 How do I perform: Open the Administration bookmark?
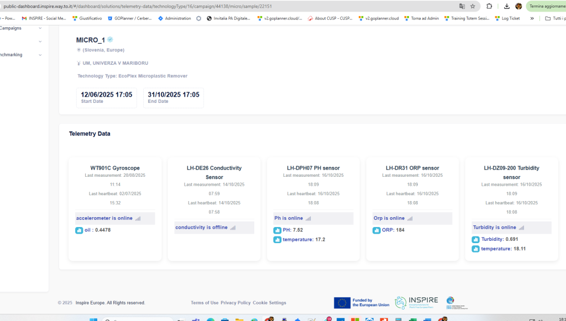click(174, 18)
